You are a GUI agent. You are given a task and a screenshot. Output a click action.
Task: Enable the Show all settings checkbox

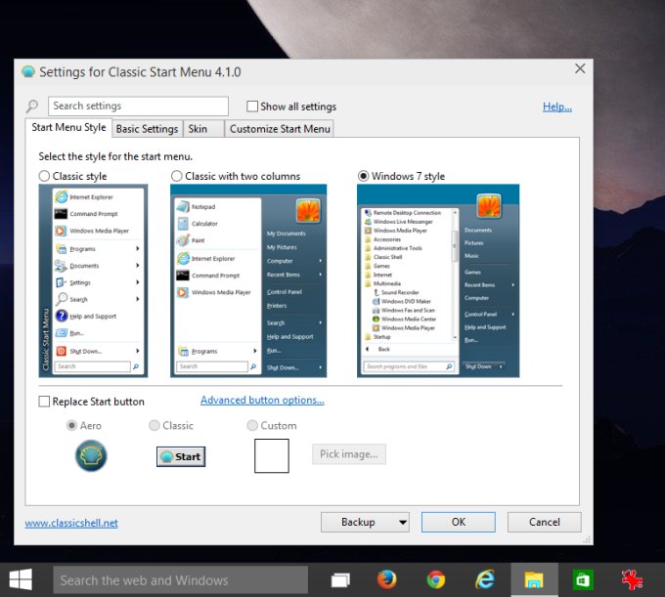(252, 107)
